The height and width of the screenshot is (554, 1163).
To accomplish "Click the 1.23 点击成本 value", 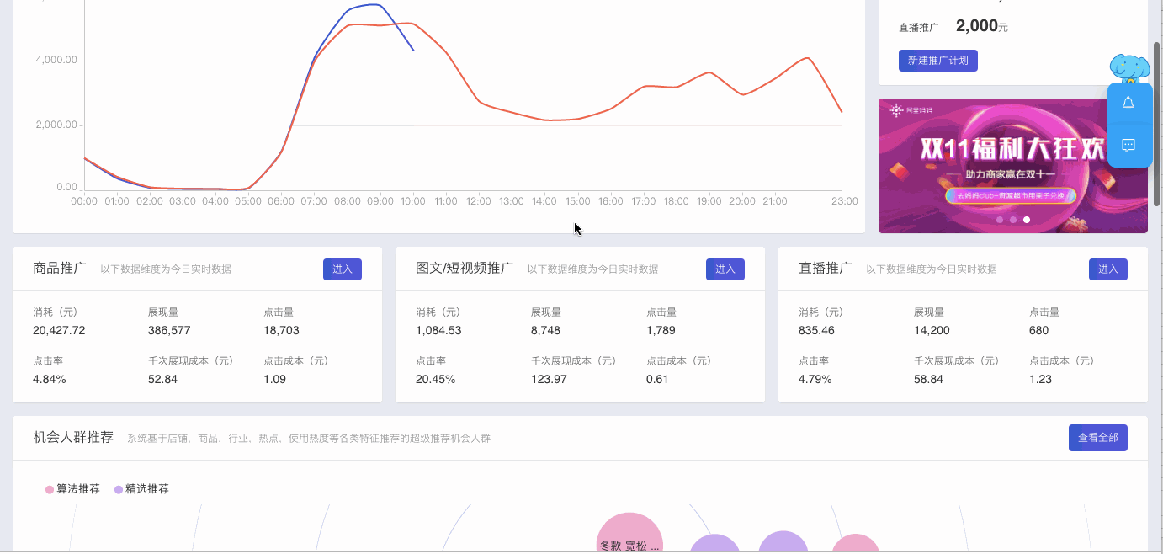I will [x=1040, y=379].
